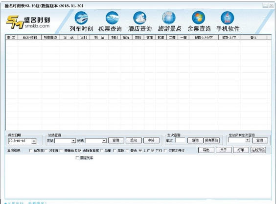Click the 一等 column header
This screenshot has width=276, height=204.
pyautogui.click(x=184, y=38)
